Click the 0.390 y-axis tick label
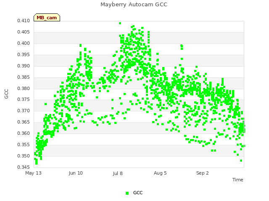269x201 pixels. coord(24,66)
